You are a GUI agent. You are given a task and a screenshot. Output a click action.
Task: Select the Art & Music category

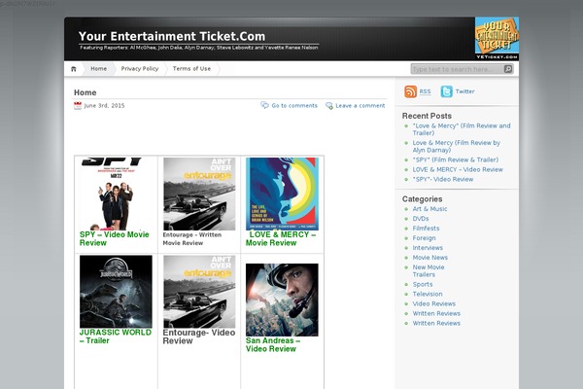[x=429, y=209]
